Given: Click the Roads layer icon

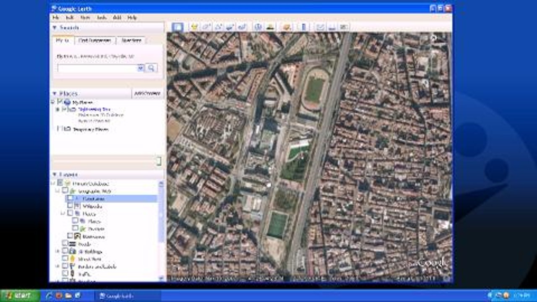Looking at the screenshot, I should pyautogui.click(x=72, y=244).
